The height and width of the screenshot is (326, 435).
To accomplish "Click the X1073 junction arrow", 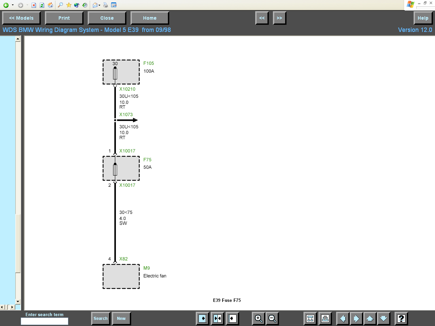I will pyautogui.click(x=127, y=120).
